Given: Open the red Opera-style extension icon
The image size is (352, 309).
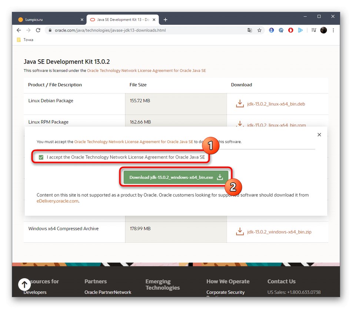Looking at the screenshot, I should [291, 30].
